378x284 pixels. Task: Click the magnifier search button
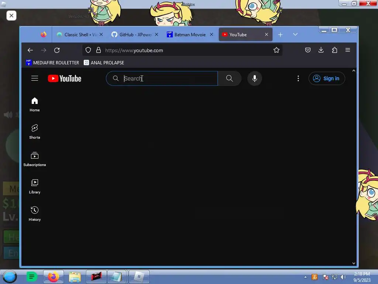coord(230,78)
